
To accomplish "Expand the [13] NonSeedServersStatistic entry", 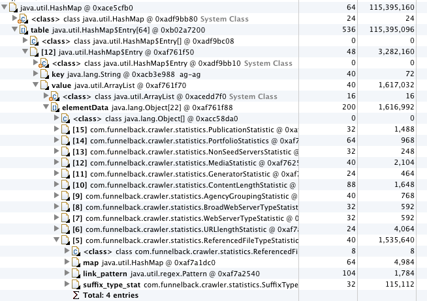I will (x=57, y=151).
